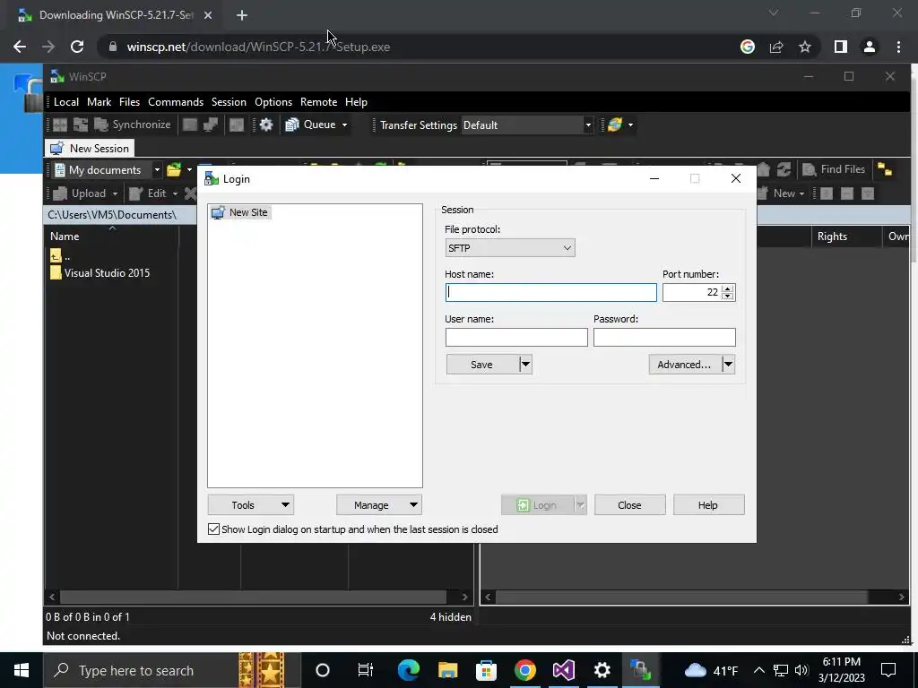Click the Edit toolbar button
This screenshot has width=918, height=688.
pos(150,193)
